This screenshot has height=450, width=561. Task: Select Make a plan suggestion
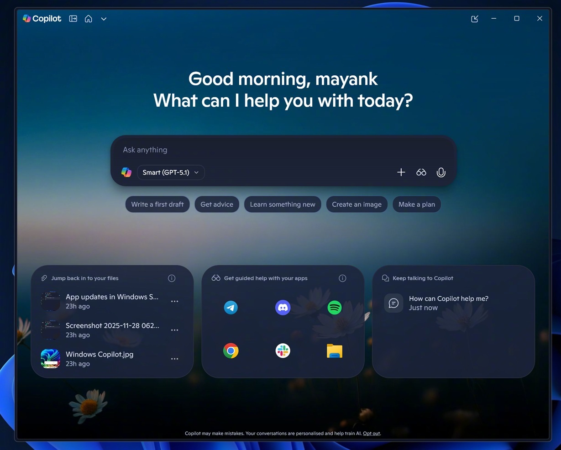pos(417,204)
